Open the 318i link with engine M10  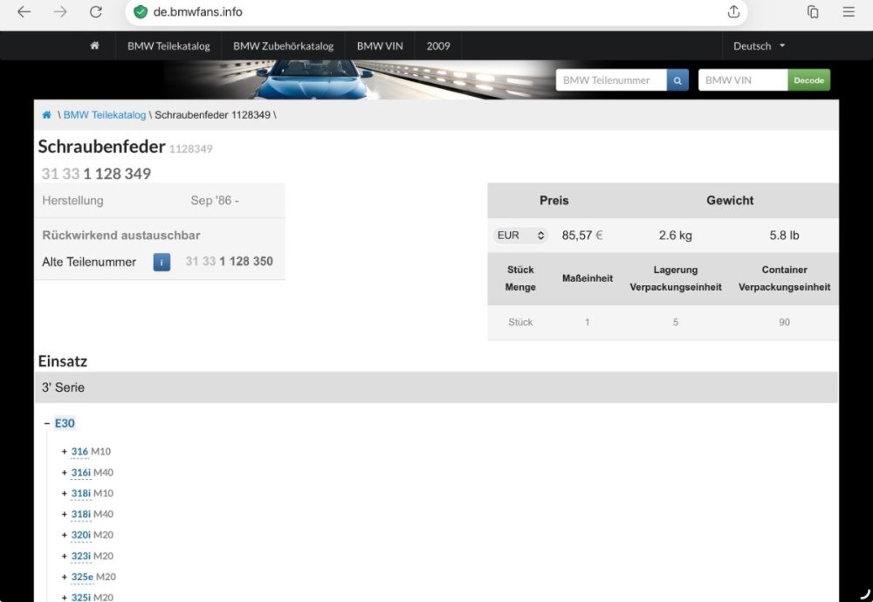tap(80, 493)
